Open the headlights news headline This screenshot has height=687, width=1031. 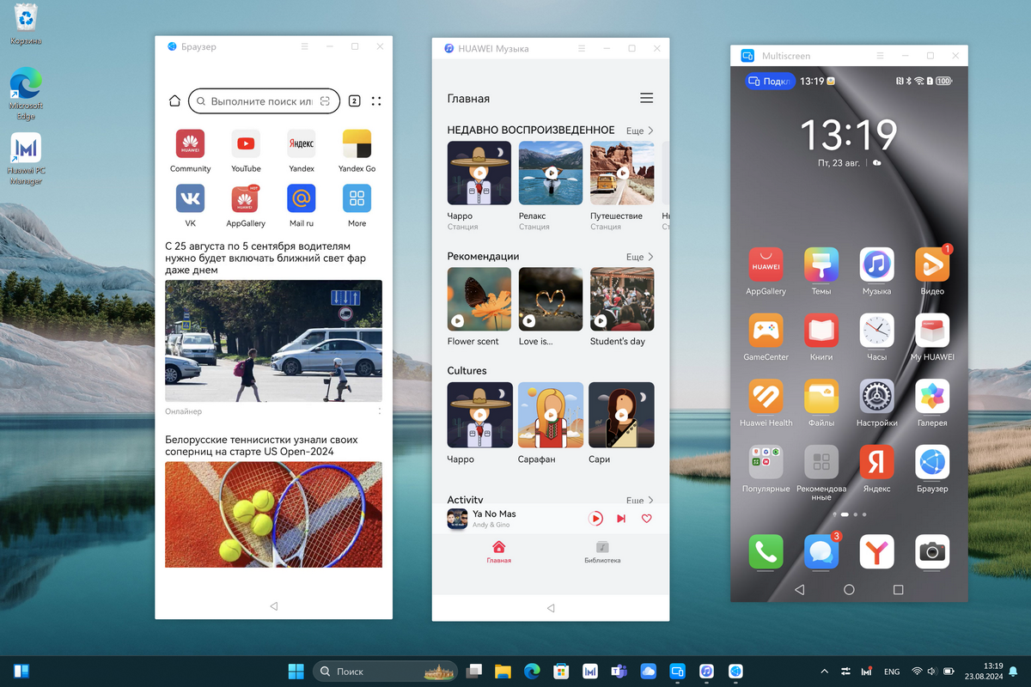click(x=265, y=258)
